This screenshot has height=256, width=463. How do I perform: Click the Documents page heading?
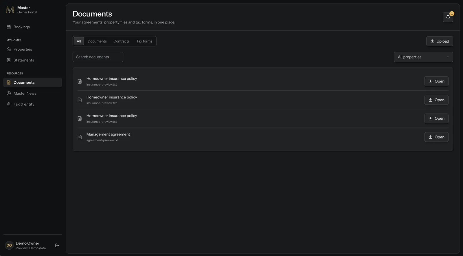tap(92, 14)
